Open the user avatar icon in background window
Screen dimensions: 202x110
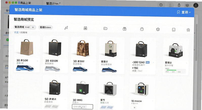170,5
